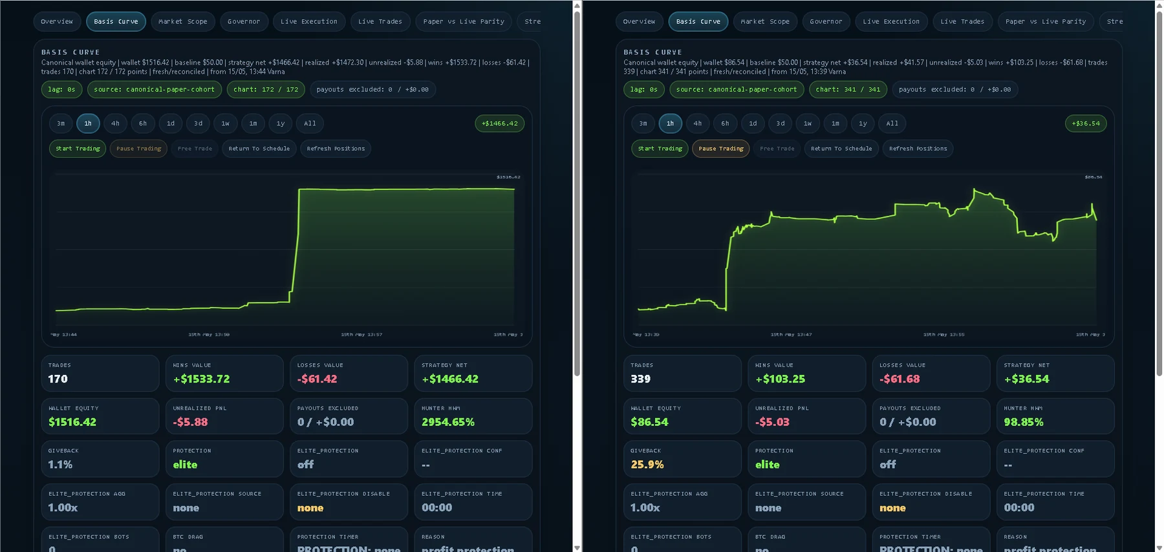Open Governor tab in left dashboard
Viewport: 1164px width, 552px height.
pos(244,21)
